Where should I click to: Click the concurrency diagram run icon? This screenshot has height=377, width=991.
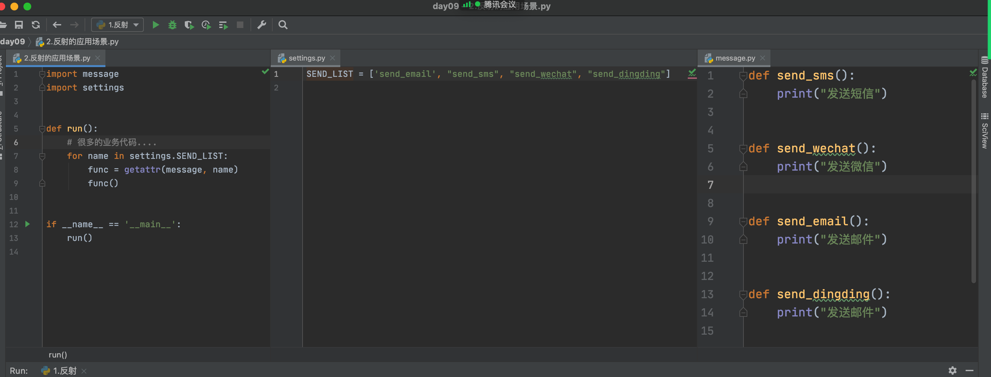point(223,25)
